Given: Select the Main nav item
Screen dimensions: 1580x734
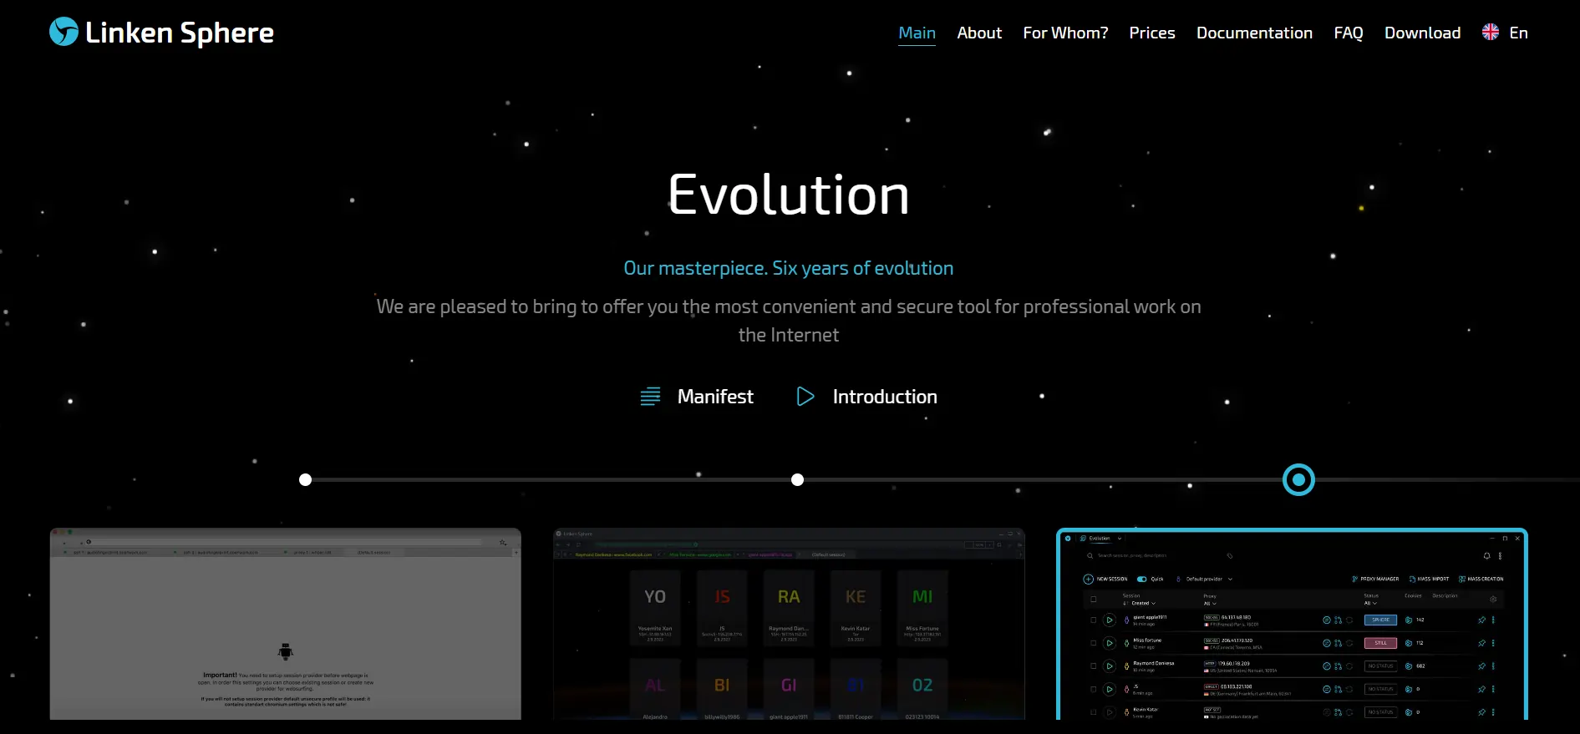Looking at the screenshot, I should click(x=917, y=33).
